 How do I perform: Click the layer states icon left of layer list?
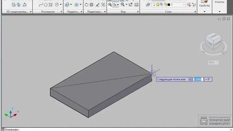[x=148, y=5]
